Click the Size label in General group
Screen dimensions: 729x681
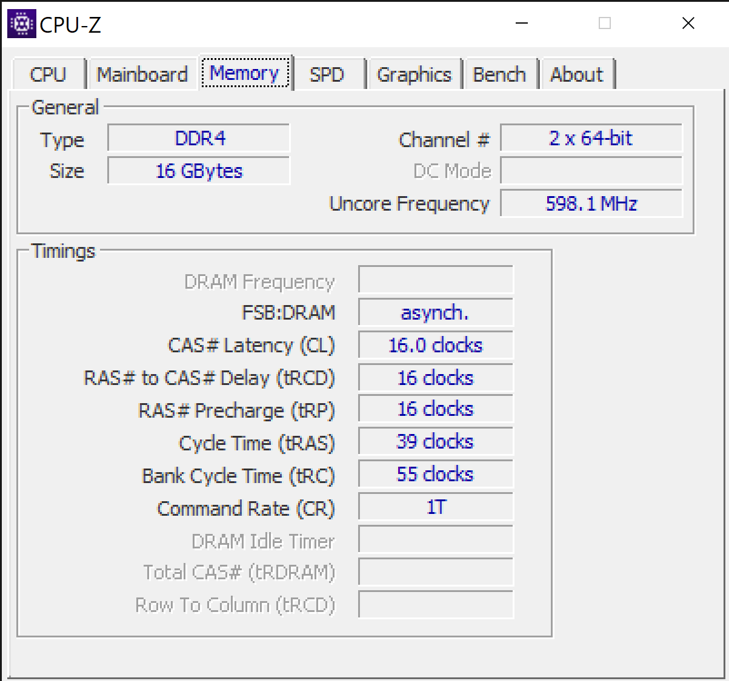pos(67,171)
